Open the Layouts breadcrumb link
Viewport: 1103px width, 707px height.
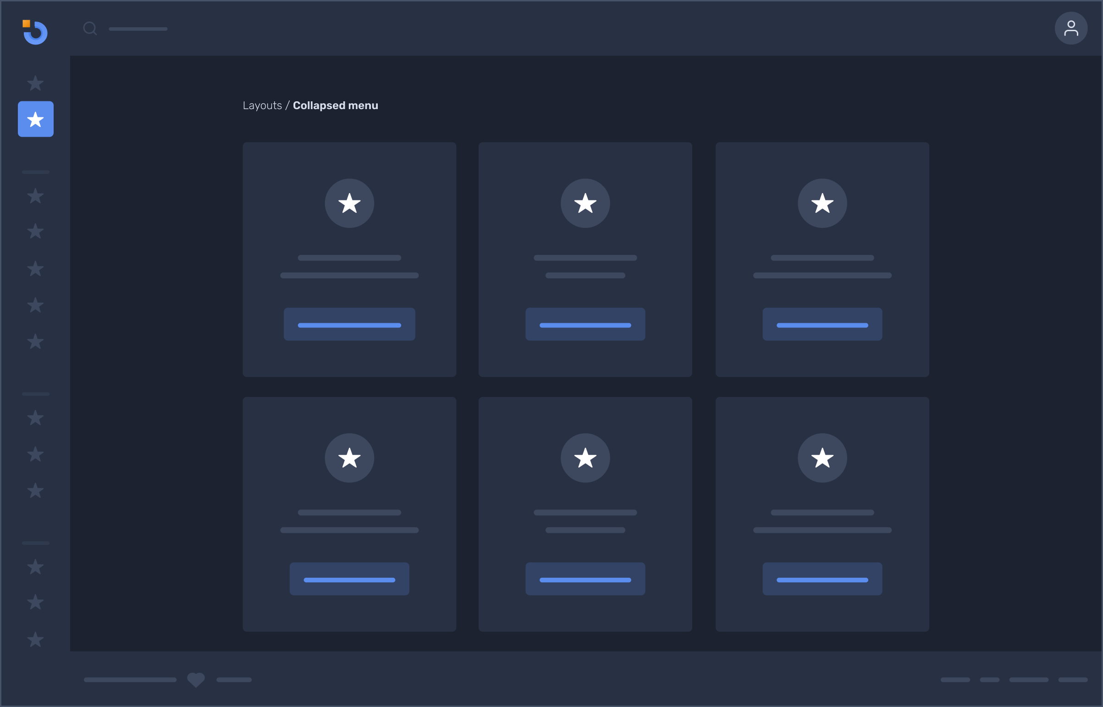click(x=262, y=105)
